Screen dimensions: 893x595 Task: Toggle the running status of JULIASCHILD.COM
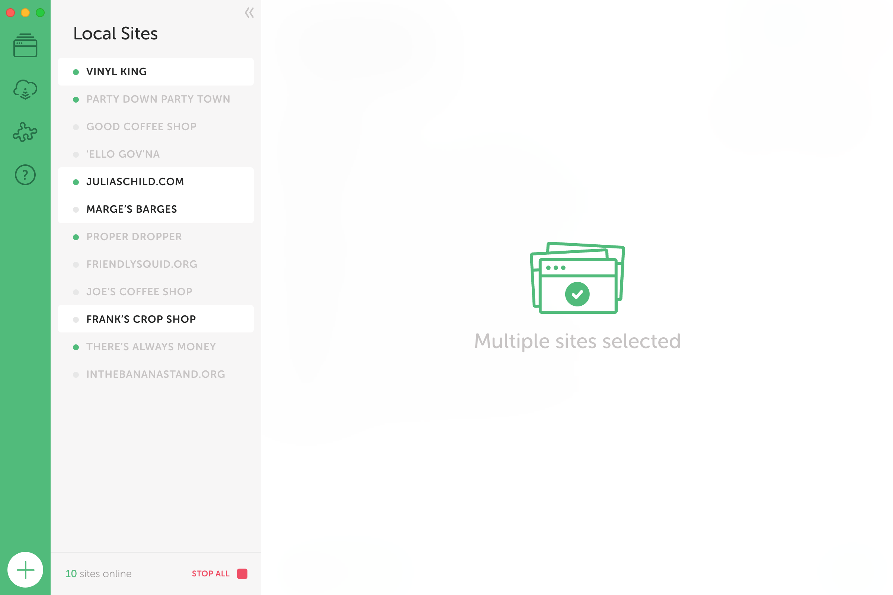pos(75,181)
